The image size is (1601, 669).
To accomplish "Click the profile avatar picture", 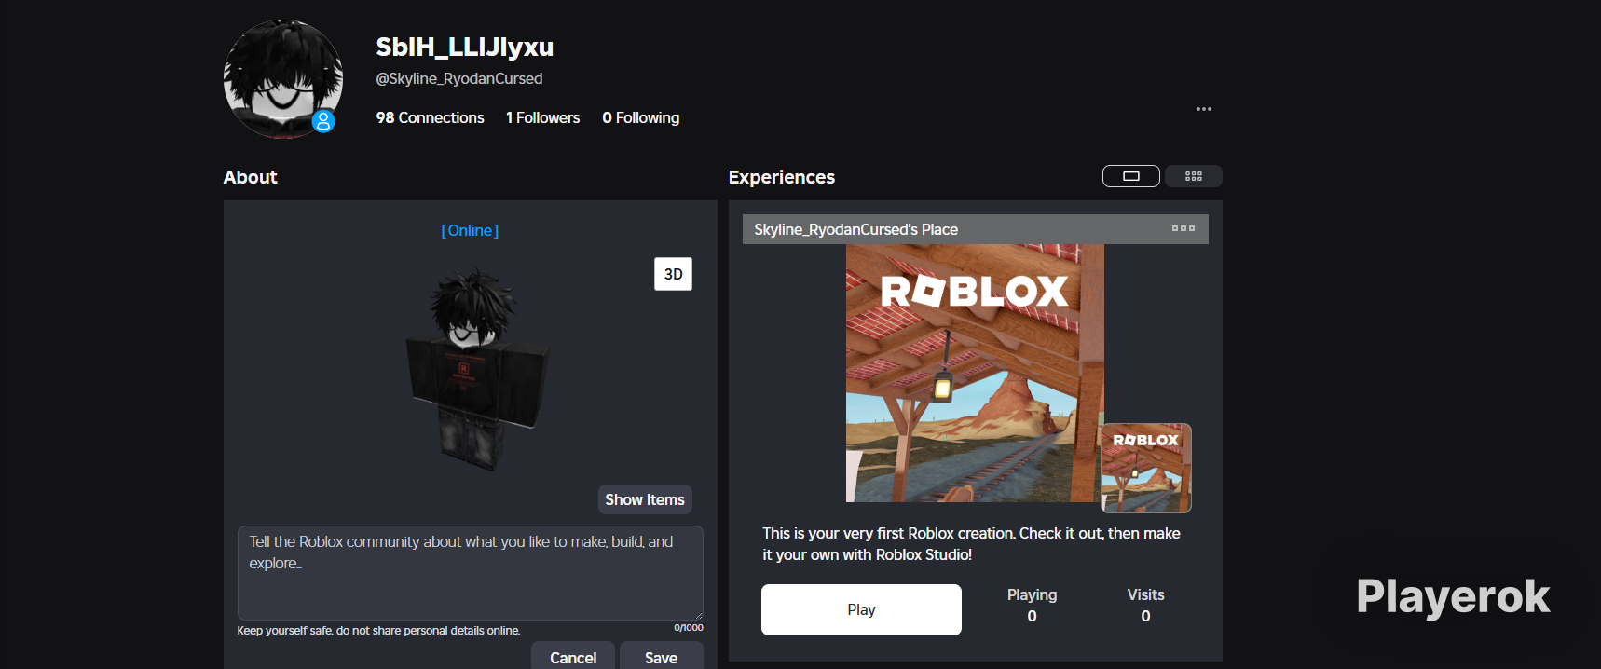I will tap(283, 79).
